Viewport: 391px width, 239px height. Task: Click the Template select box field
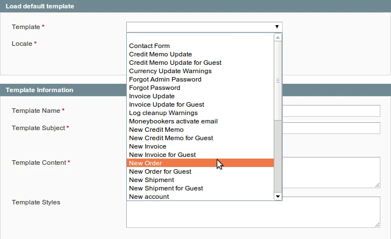[204, 27]
